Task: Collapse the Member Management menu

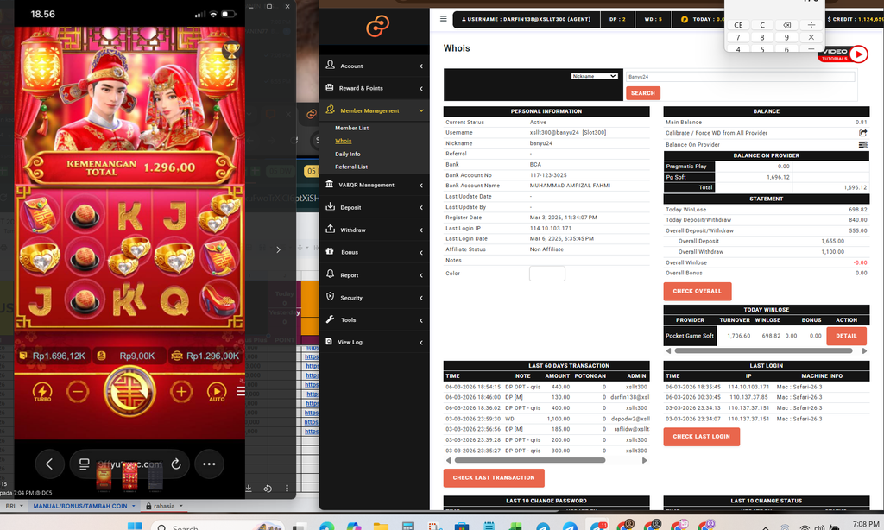Action: [374, 110]
